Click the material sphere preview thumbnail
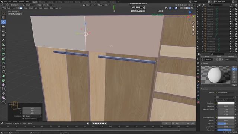This screenshot has width=238, height=134. point(216,75)
